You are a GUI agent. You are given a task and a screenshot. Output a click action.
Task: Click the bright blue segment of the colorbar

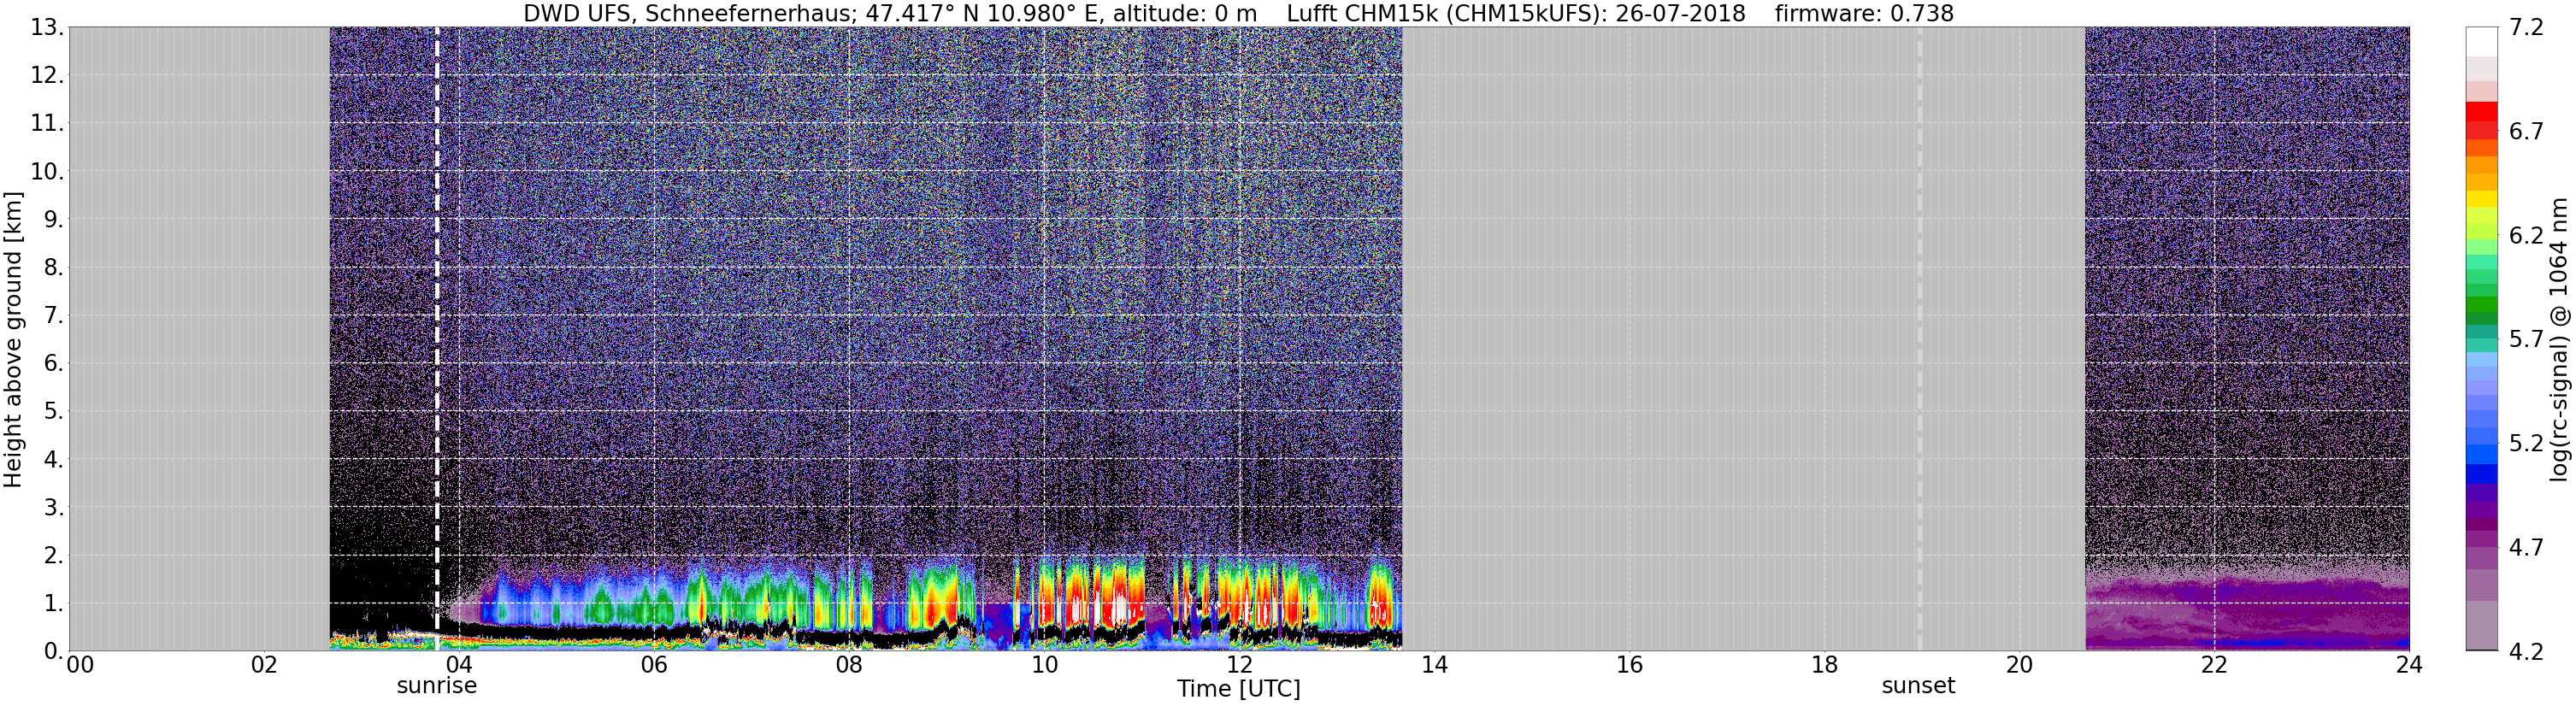pyautogui.click(x=2482, y=455)
